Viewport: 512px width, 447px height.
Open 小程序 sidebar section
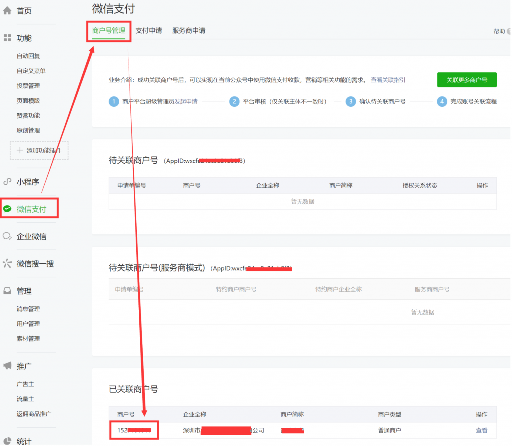click(x=28, y=182)
